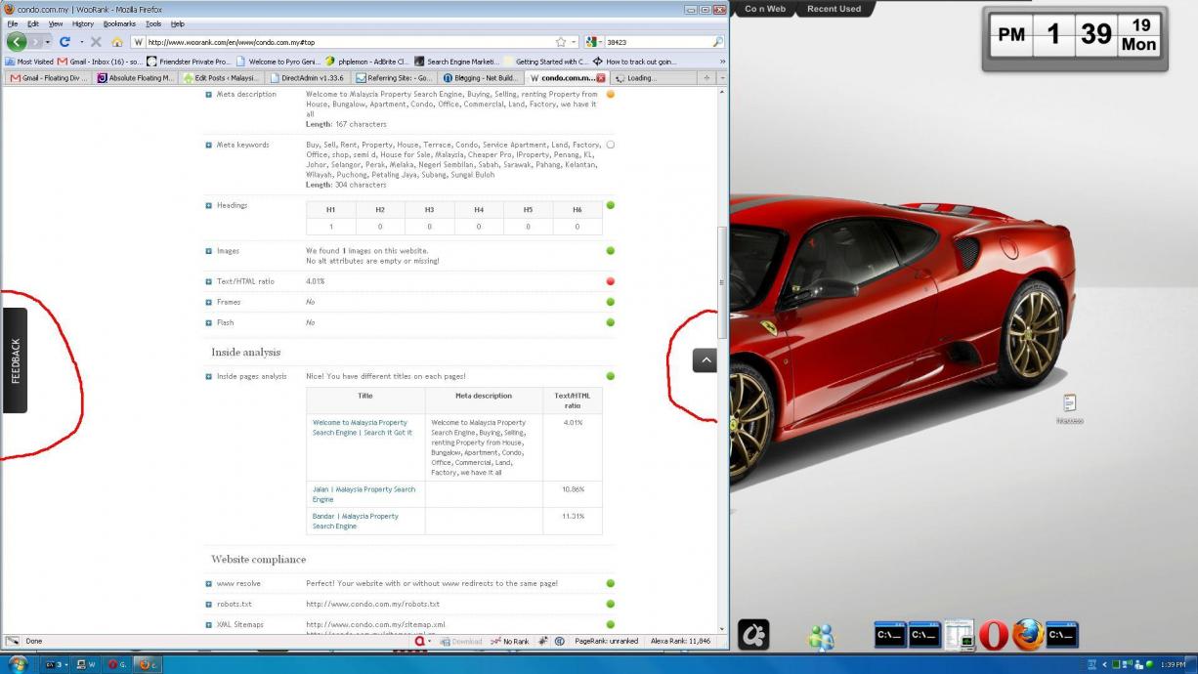Expand the Text/HTML ratio row
The image size is (1198, 674).
[208, 281]
